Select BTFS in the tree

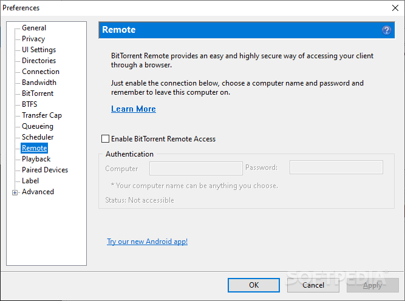tap(29, 104)
